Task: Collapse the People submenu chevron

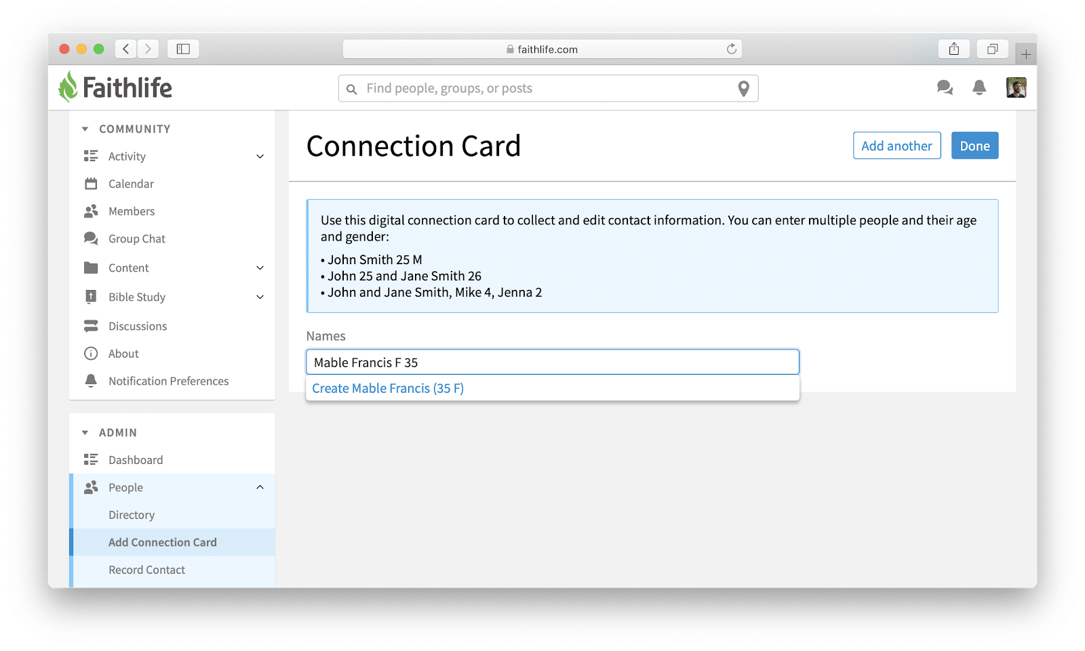Action: 260,487
